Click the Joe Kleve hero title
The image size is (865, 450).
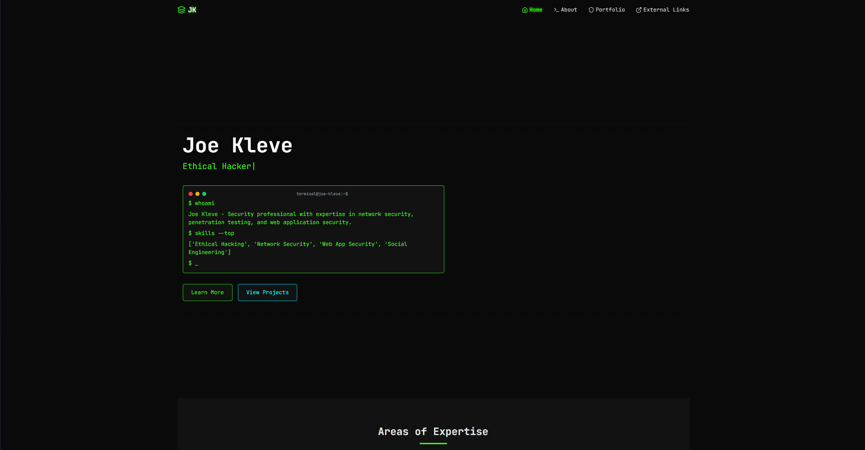[x=237, y=145]
